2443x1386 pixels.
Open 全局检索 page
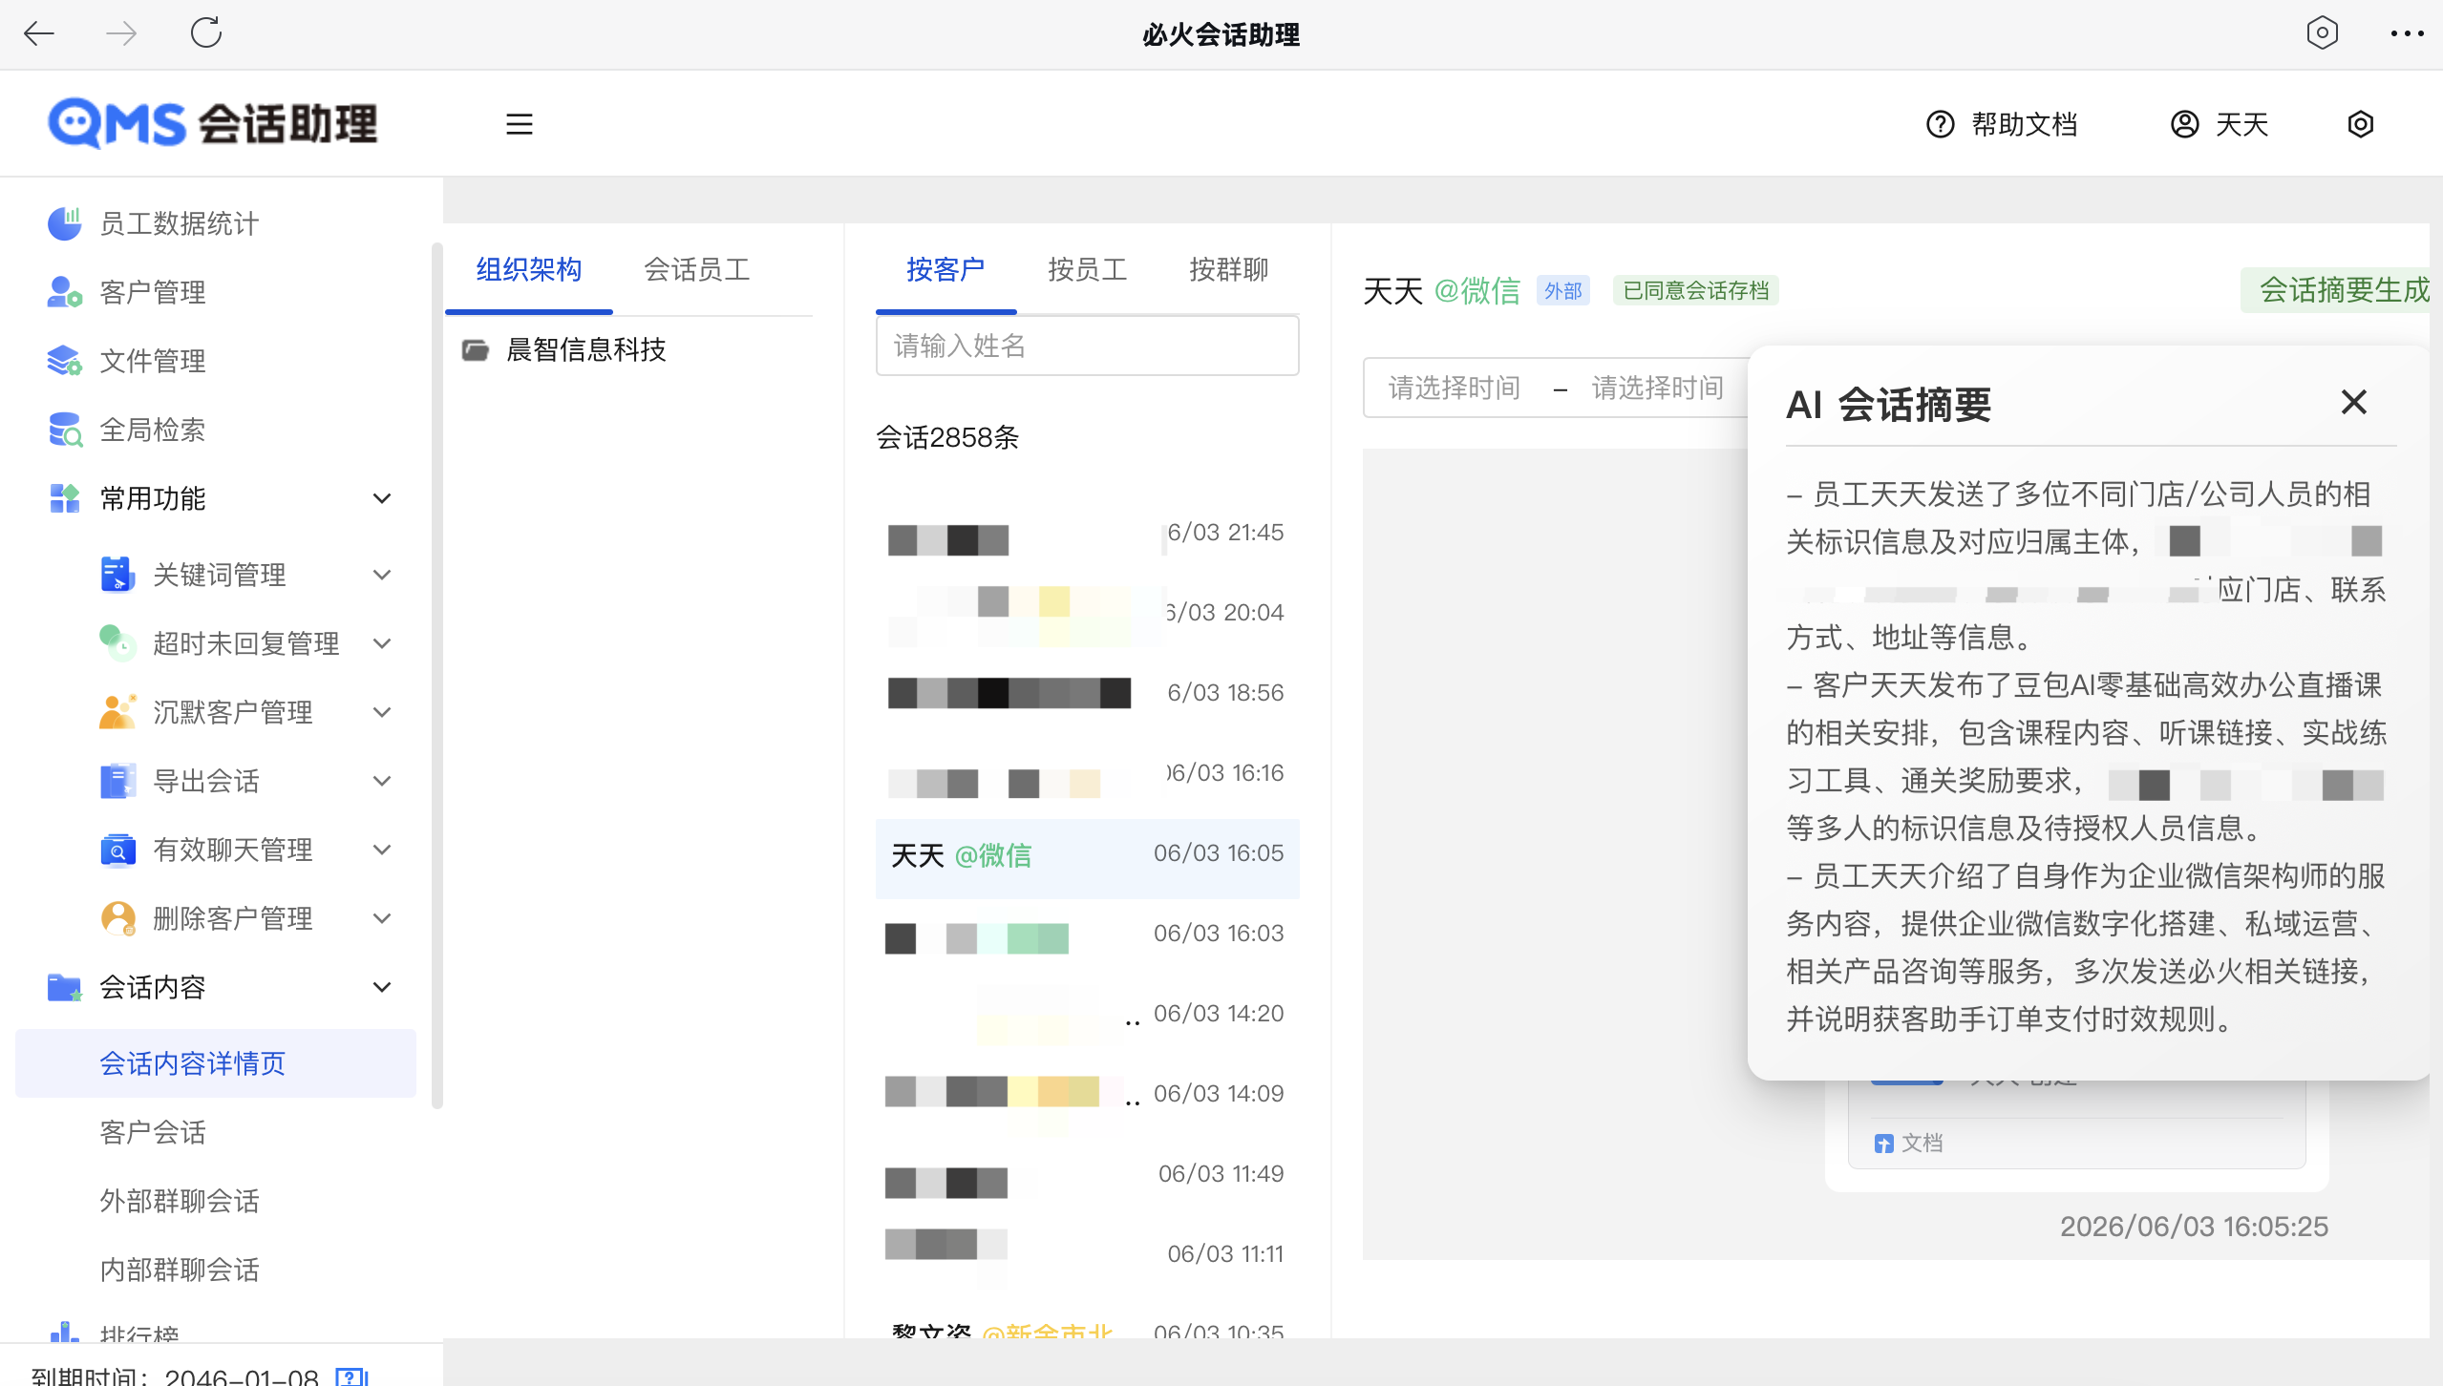[153, 430]
